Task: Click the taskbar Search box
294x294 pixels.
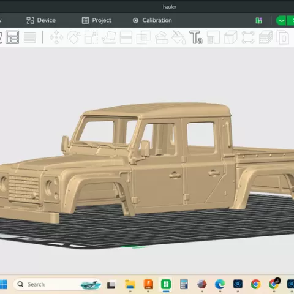Action: (x=57, y=284)
